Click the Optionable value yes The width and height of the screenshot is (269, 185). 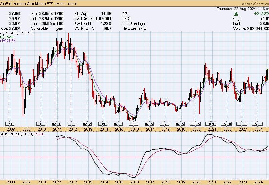(x=60, y=29)
